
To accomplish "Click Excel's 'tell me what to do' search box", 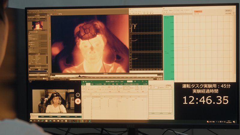I will click(x=132, y=84).
